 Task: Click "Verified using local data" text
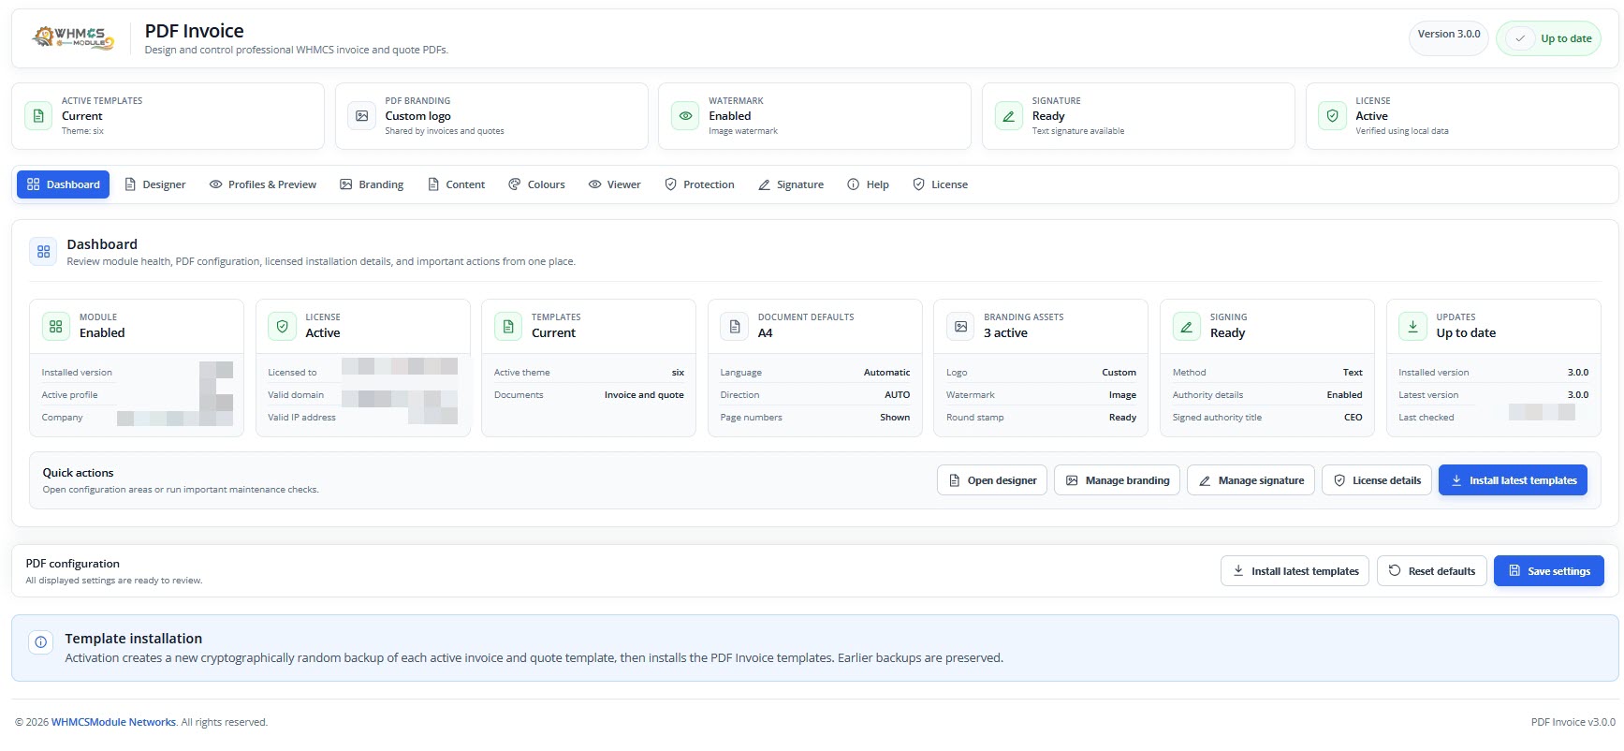pos(1402,131)
